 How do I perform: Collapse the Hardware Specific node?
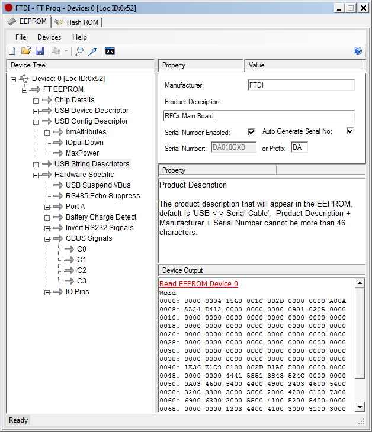[36, 175]
